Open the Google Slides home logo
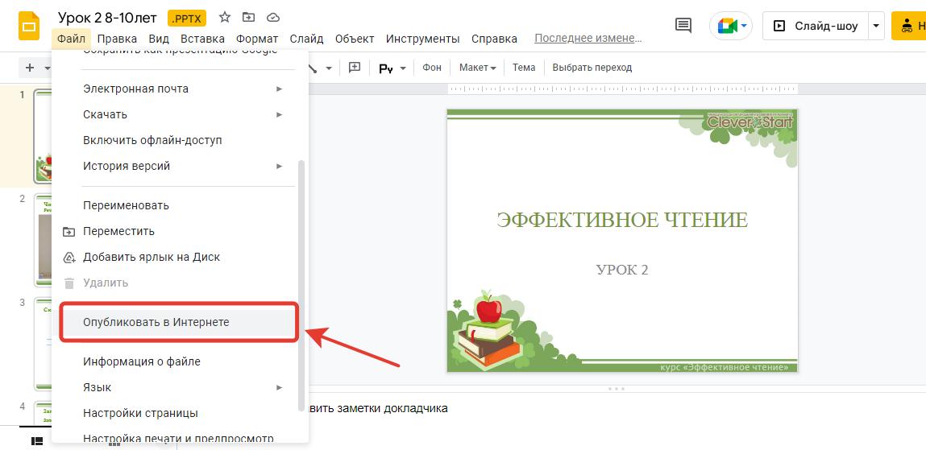This screenshot has height=450, width=926. coord(29,27)
